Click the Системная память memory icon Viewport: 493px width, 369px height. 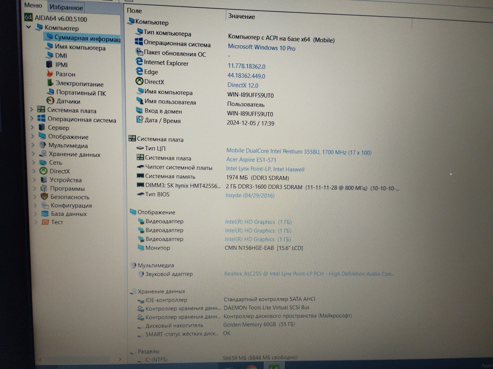[x=140, y=176]
